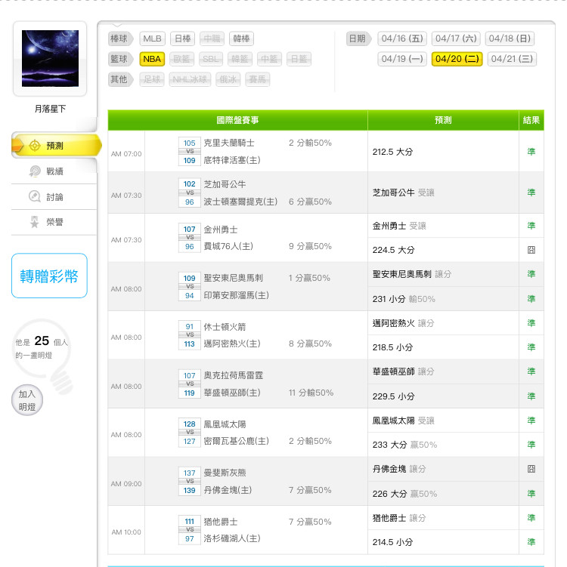Select the 日棒 league filter
Screen dimensions: 567x567
[182, 39]
